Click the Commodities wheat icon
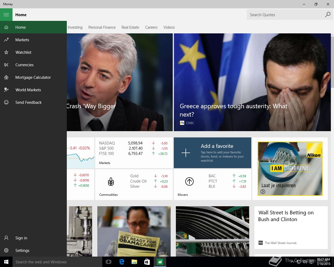 pyautogui.click(x=111, y=181)
